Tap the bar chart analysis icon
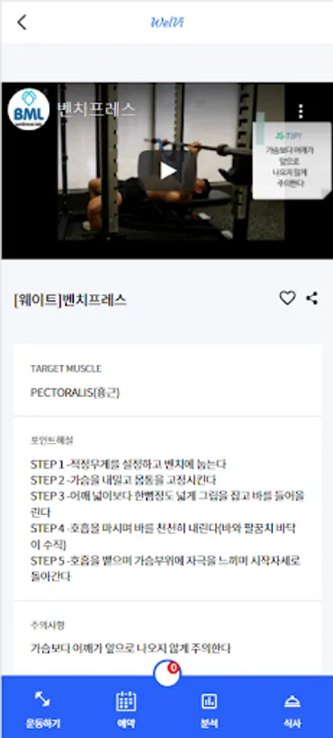333x738 pixels. tap(208, 701)
